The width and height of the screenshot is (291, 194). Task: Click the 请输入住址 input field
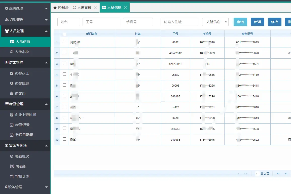179,22
